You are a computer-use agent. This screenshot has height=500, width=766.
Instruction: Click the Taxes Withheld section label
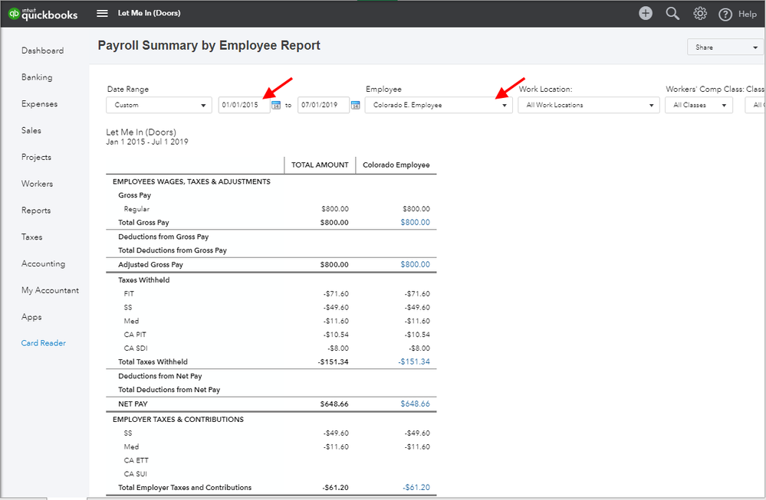tap(143, 280)
